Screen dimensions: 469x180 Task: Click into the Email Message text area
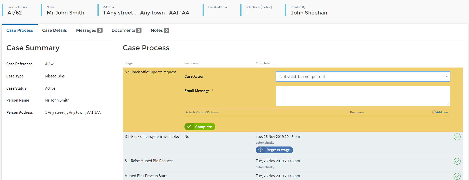(363, 96)
